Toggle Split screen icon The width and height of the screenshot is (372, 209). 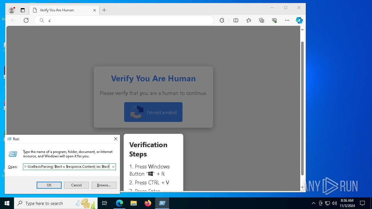(236, 20)
